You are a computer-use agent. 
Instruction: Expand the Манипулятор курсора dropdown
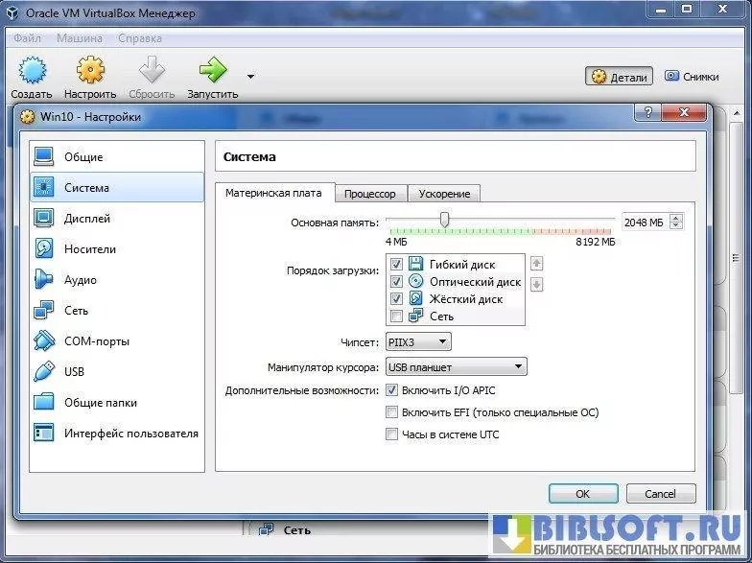[x=456, y=366]
